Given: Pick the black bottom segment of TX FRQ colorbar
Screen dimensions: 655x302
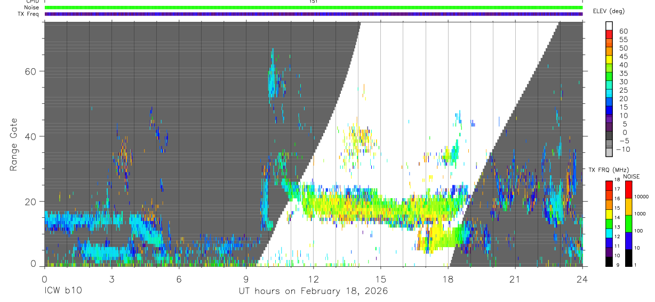Looking at the screenshot, I should pos(609,262).
